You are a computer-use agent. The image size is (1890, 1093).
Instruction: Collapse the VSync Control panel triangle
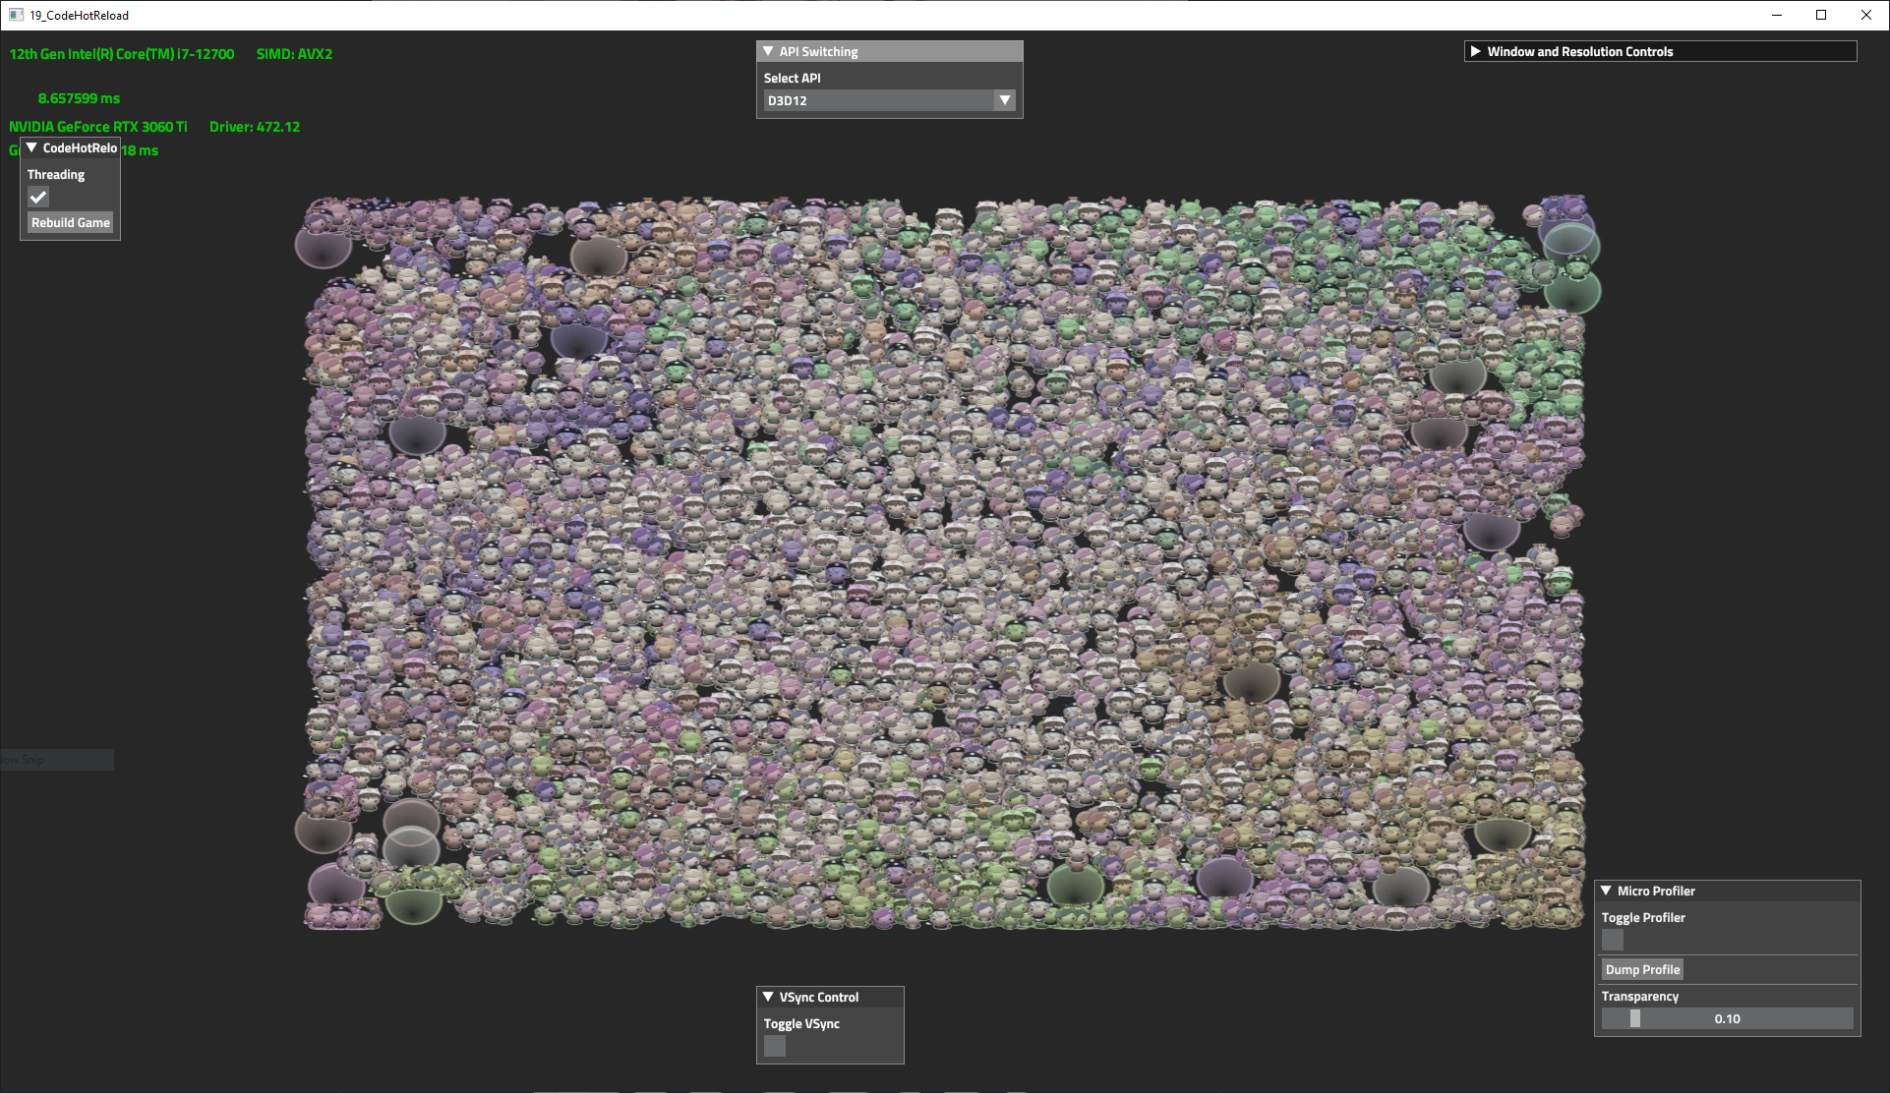(x=768, y=997)
